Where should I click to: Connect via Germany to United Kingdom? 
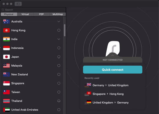coord(107,85)
